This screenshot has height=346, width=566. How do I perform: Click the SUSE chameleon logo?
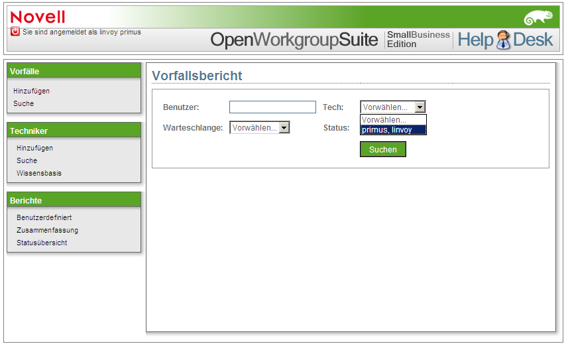(538, 18)
